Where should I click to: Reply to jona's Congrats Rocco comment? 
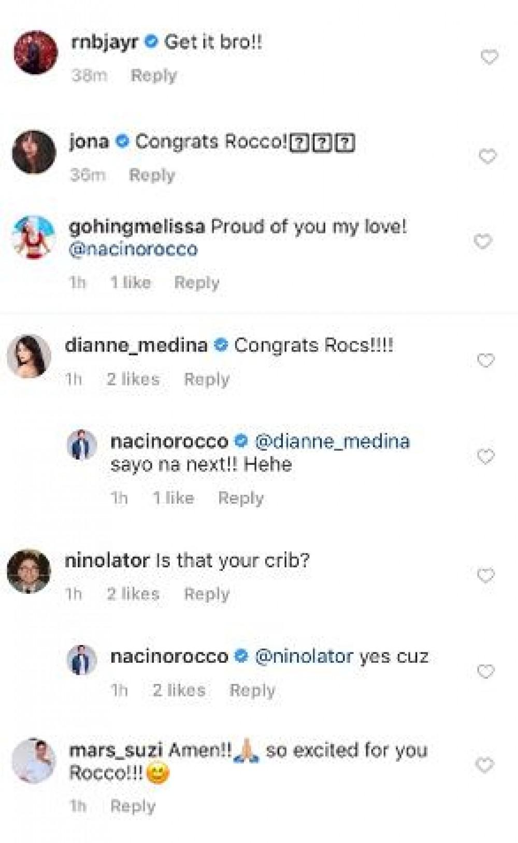point(152,175)
